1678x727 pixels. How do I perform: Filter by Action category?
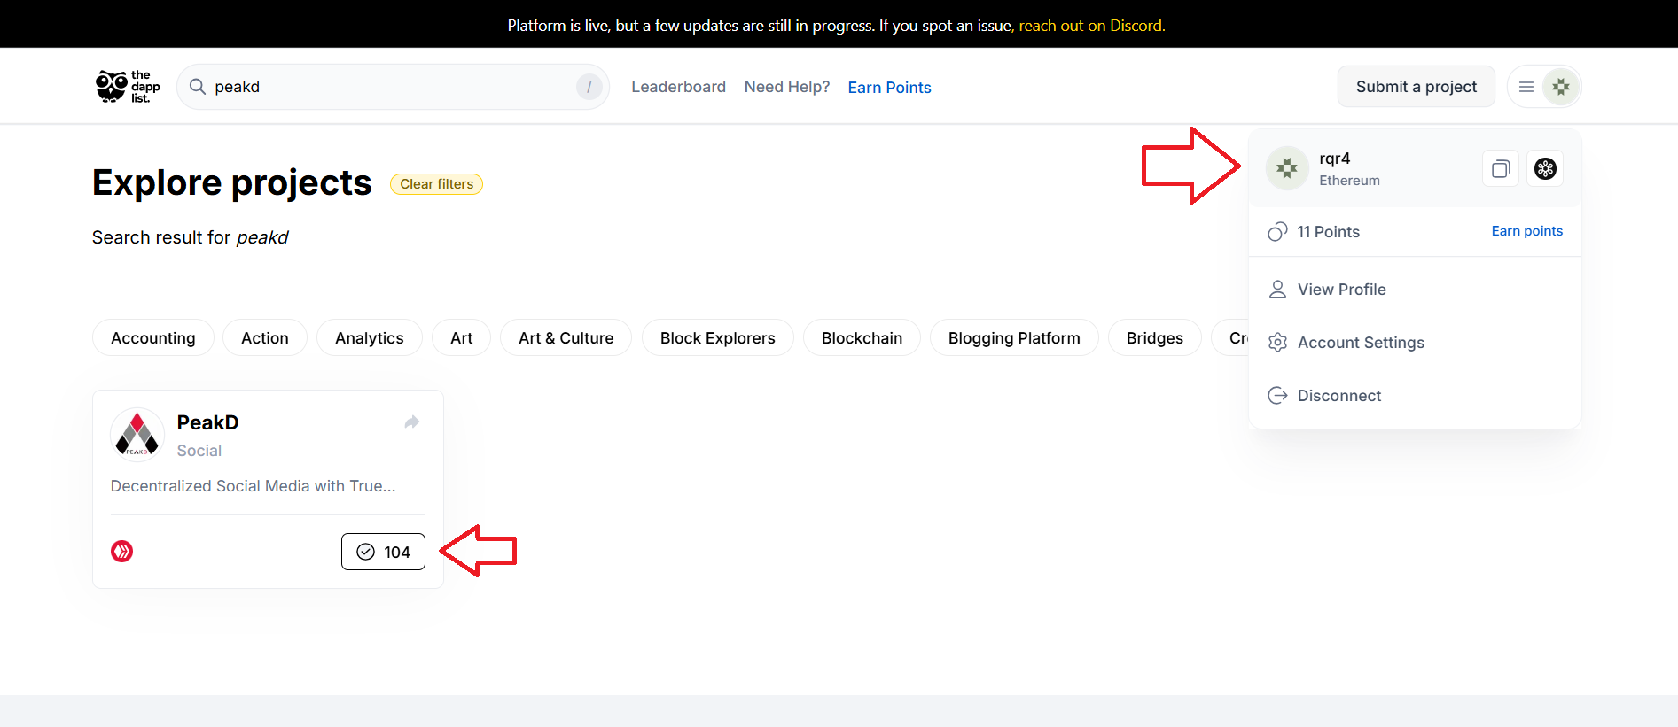[265, 338]
